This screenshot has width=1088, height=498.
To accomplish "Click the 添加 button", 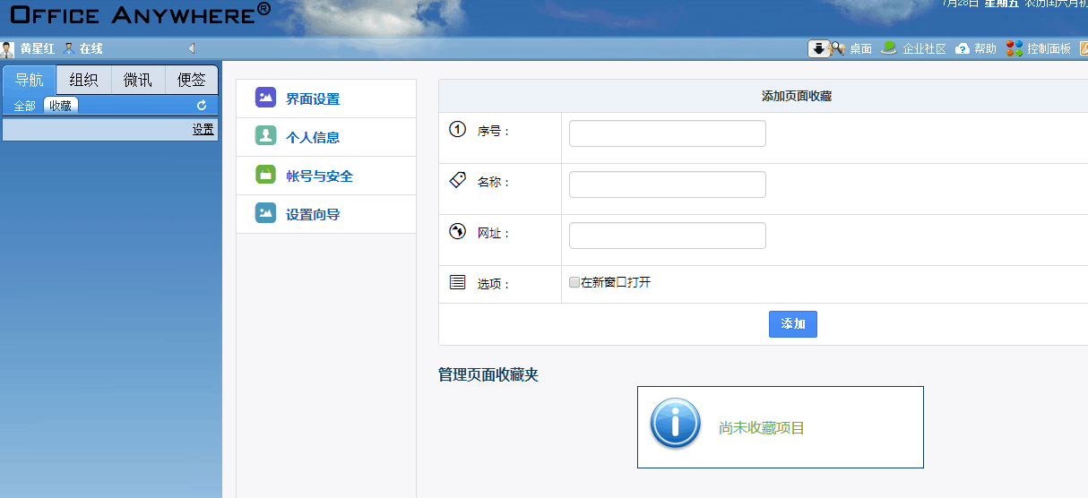I will [793, 324].
